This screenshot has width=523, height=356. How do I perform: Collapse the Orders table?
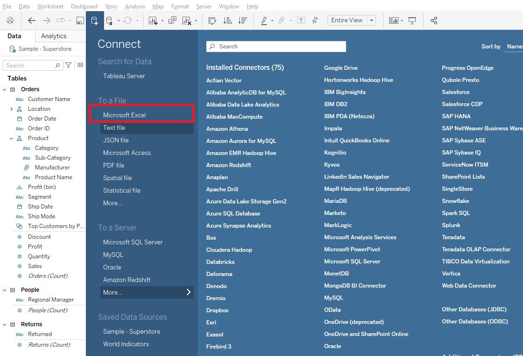(4, 89)
